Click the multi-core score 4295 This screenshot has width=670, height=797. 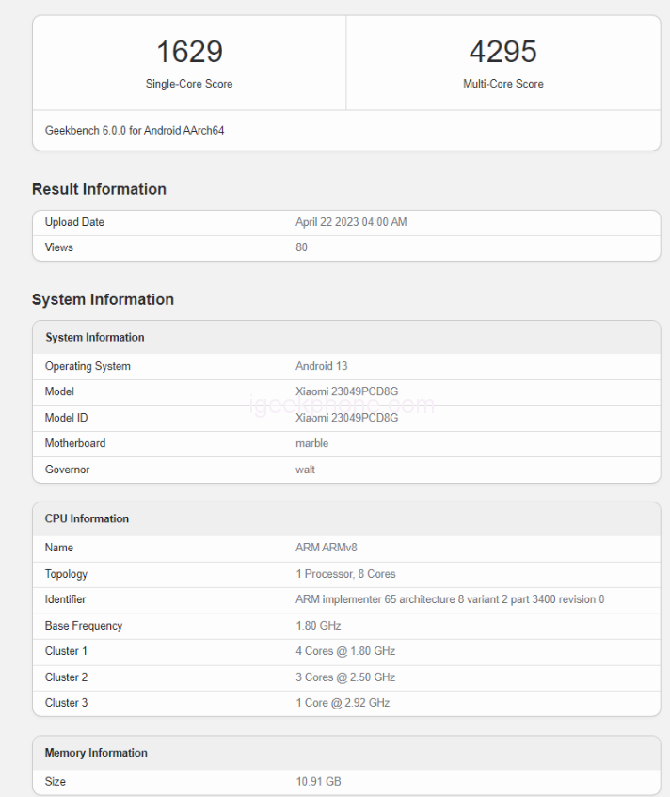[x=502, y=51]
